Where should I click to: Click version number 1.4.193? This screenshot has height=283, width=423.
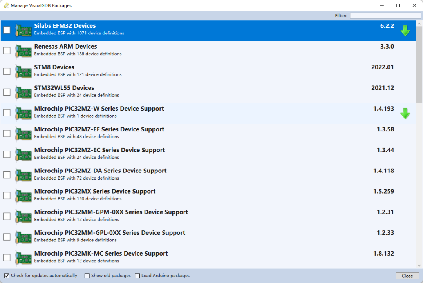tap(383, 109)
